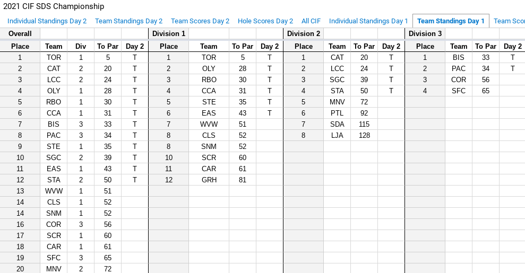Viewport: 525px width, 273px height.
Task: Click the Overall Div column header
Action: point(81,46)
